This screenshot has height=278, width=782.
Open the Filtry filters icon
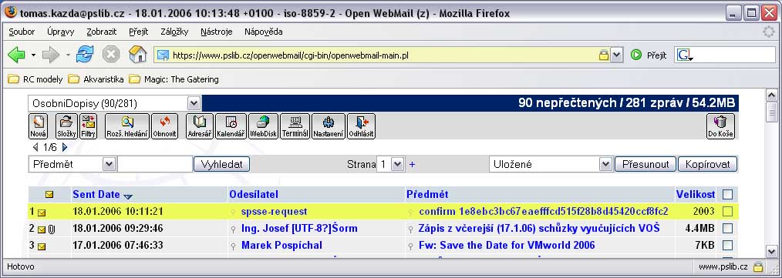tap(88, 126)
